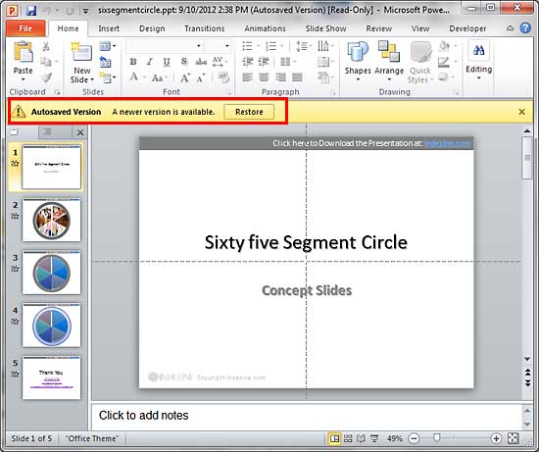This screenshot has height=452, width=539.
Task: Open the File tab
Action: [x=25, y=28]
